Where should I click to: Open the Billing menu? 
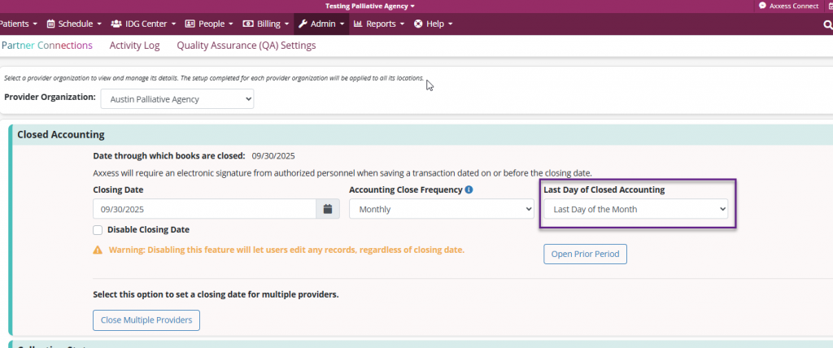pos(267,24)
